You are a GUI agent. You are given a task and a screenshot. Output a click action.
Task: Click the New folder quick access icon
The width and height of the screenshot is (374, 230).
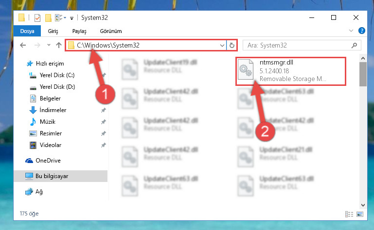[x=49, y=18]
